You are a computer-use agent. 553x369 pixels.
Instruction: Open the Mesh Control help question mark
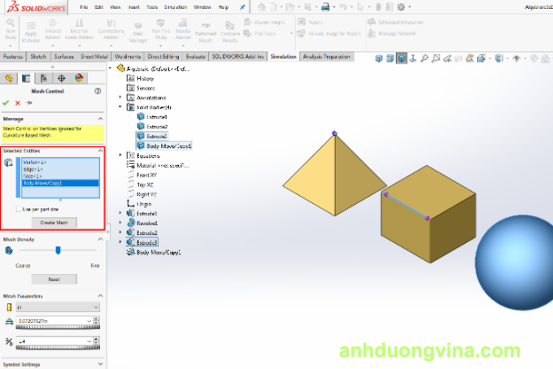click(x=98, y=91)
